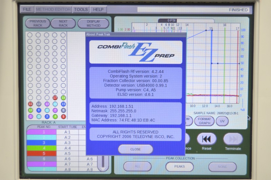The width and height of the screenshot is (271, 180).
Task: Open the METHOD EDITOR menu
Action: pos(53,9)
